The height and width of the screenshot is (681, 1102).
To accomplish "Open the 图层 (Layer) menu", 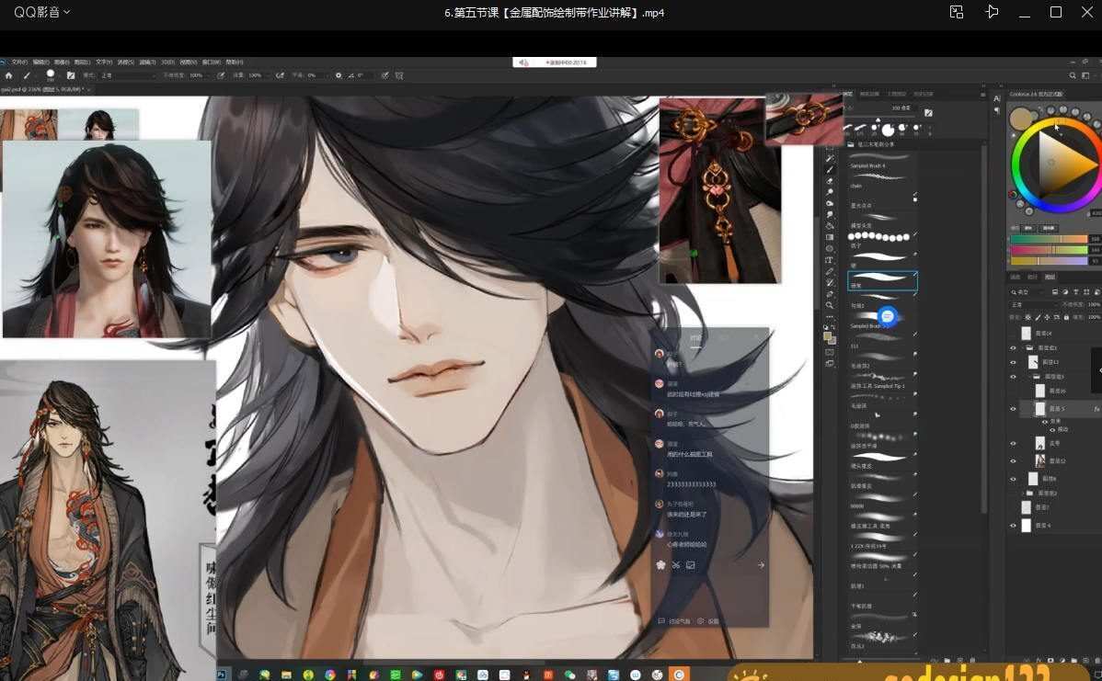I will pyautogui.click(x=82, y=62).
